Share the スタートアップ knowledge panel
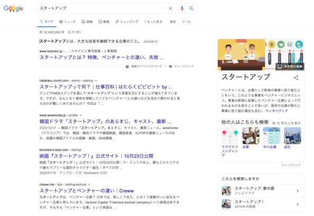 [x=296, y=77]
